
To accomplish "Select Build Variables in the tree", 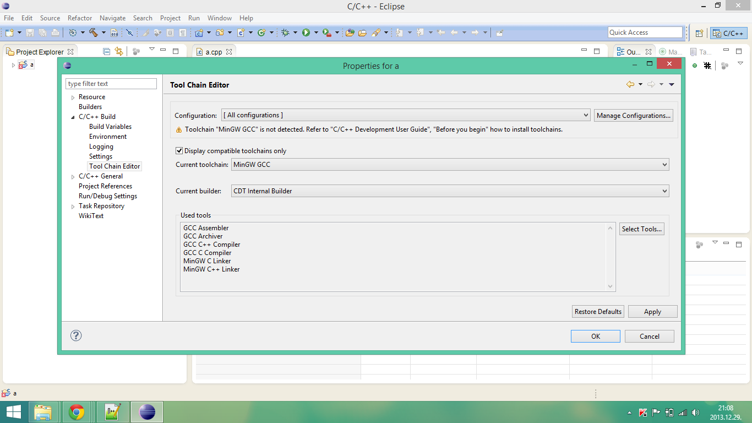I will [110, 127].
